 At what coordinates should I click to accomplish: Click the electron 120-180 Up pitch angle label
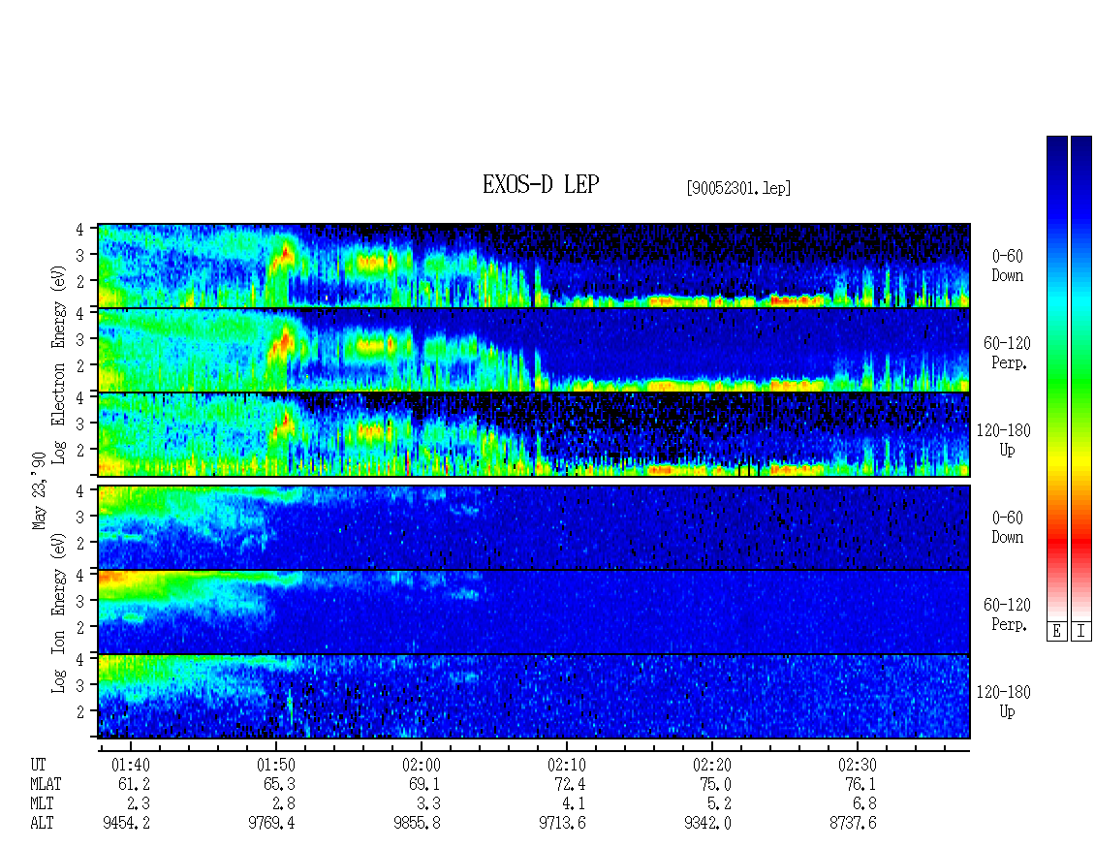1004,440
